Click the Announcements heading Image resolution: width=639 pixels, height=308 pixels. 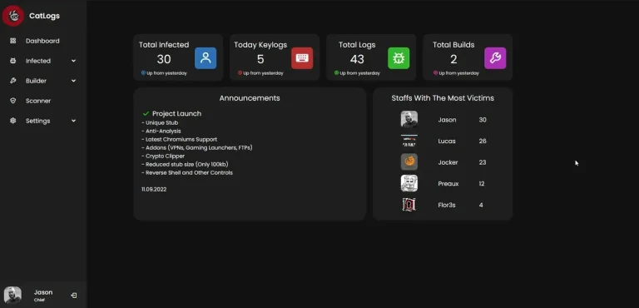(x=250, y=98)
